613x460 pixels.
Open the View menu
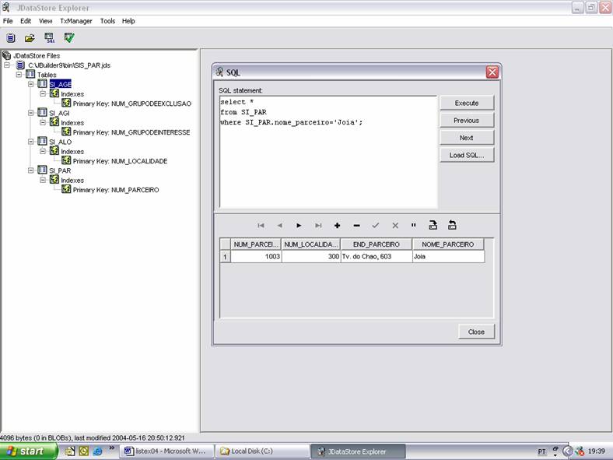coord(45,21)
